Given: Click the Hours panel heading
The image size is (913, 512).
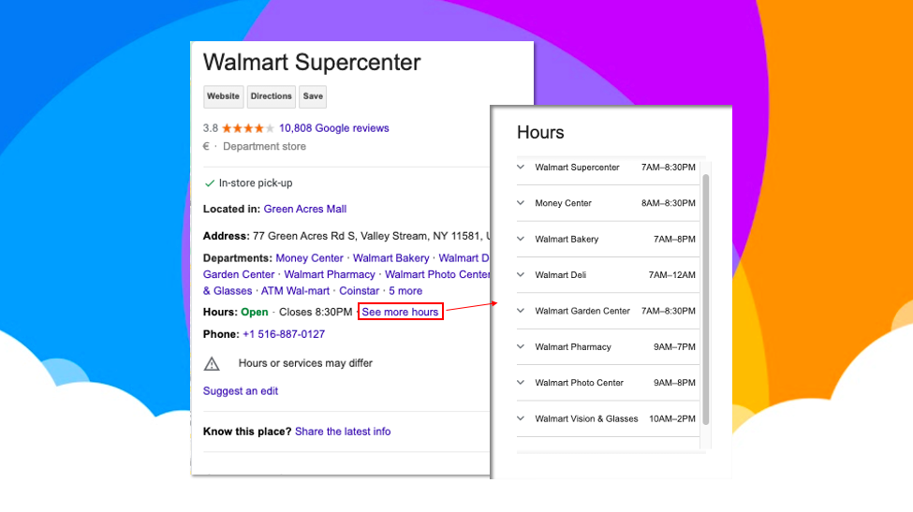Looking at the screenshot, I should tap(540, 132).
